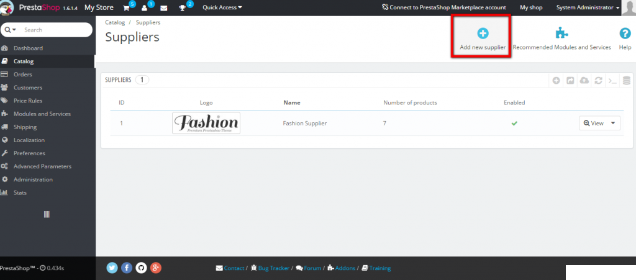Open the Contact footer link
636x280 pixels.
[x=230, y=268]
